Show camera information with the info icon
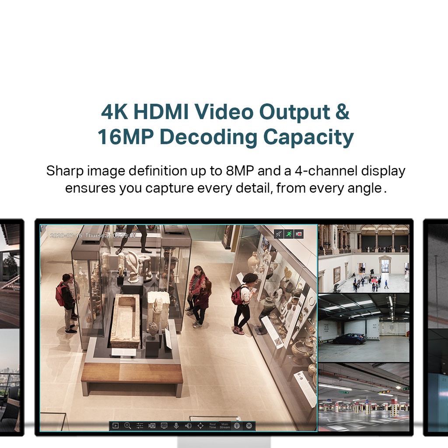This screenshot has height=448, width=448. (x=237, y=426)
